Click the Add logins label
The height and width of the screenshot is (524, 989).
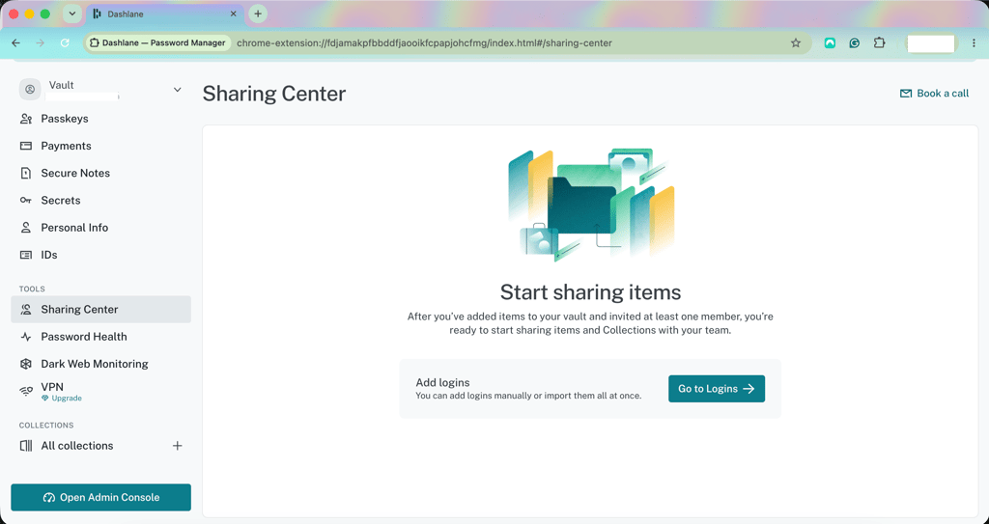[x=442, y=382]
